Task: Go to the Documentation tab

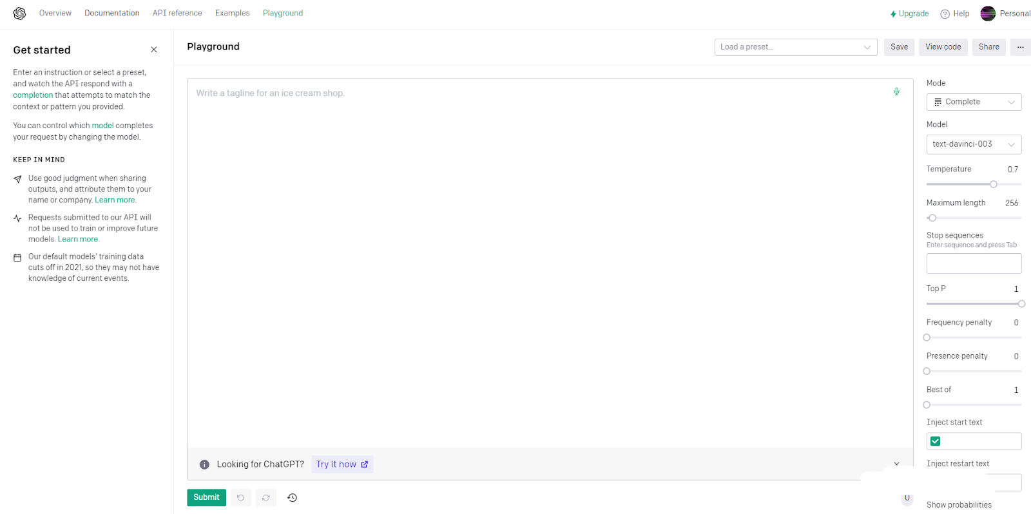Action: (x=111, y=13)
